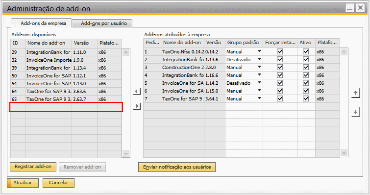Select InvoiceOne Importe row version 1.9.0
Screen dimensions: 370x195
pyautogui.click(x=66, y=60)
